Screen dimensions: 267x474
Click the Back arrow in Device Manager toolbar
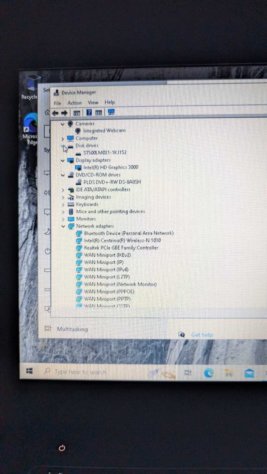[x=55, y=113]
